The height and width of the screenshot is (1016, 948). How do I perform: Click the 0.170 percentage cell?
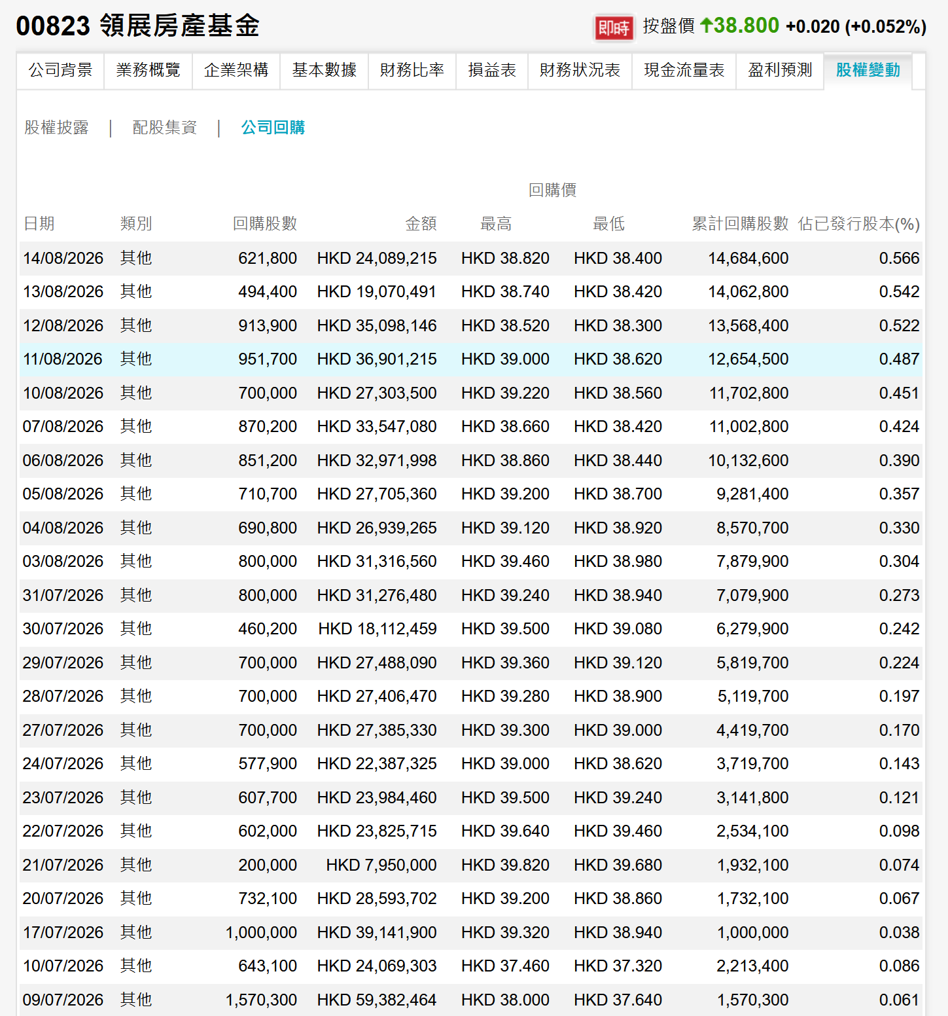coord(899,730)
